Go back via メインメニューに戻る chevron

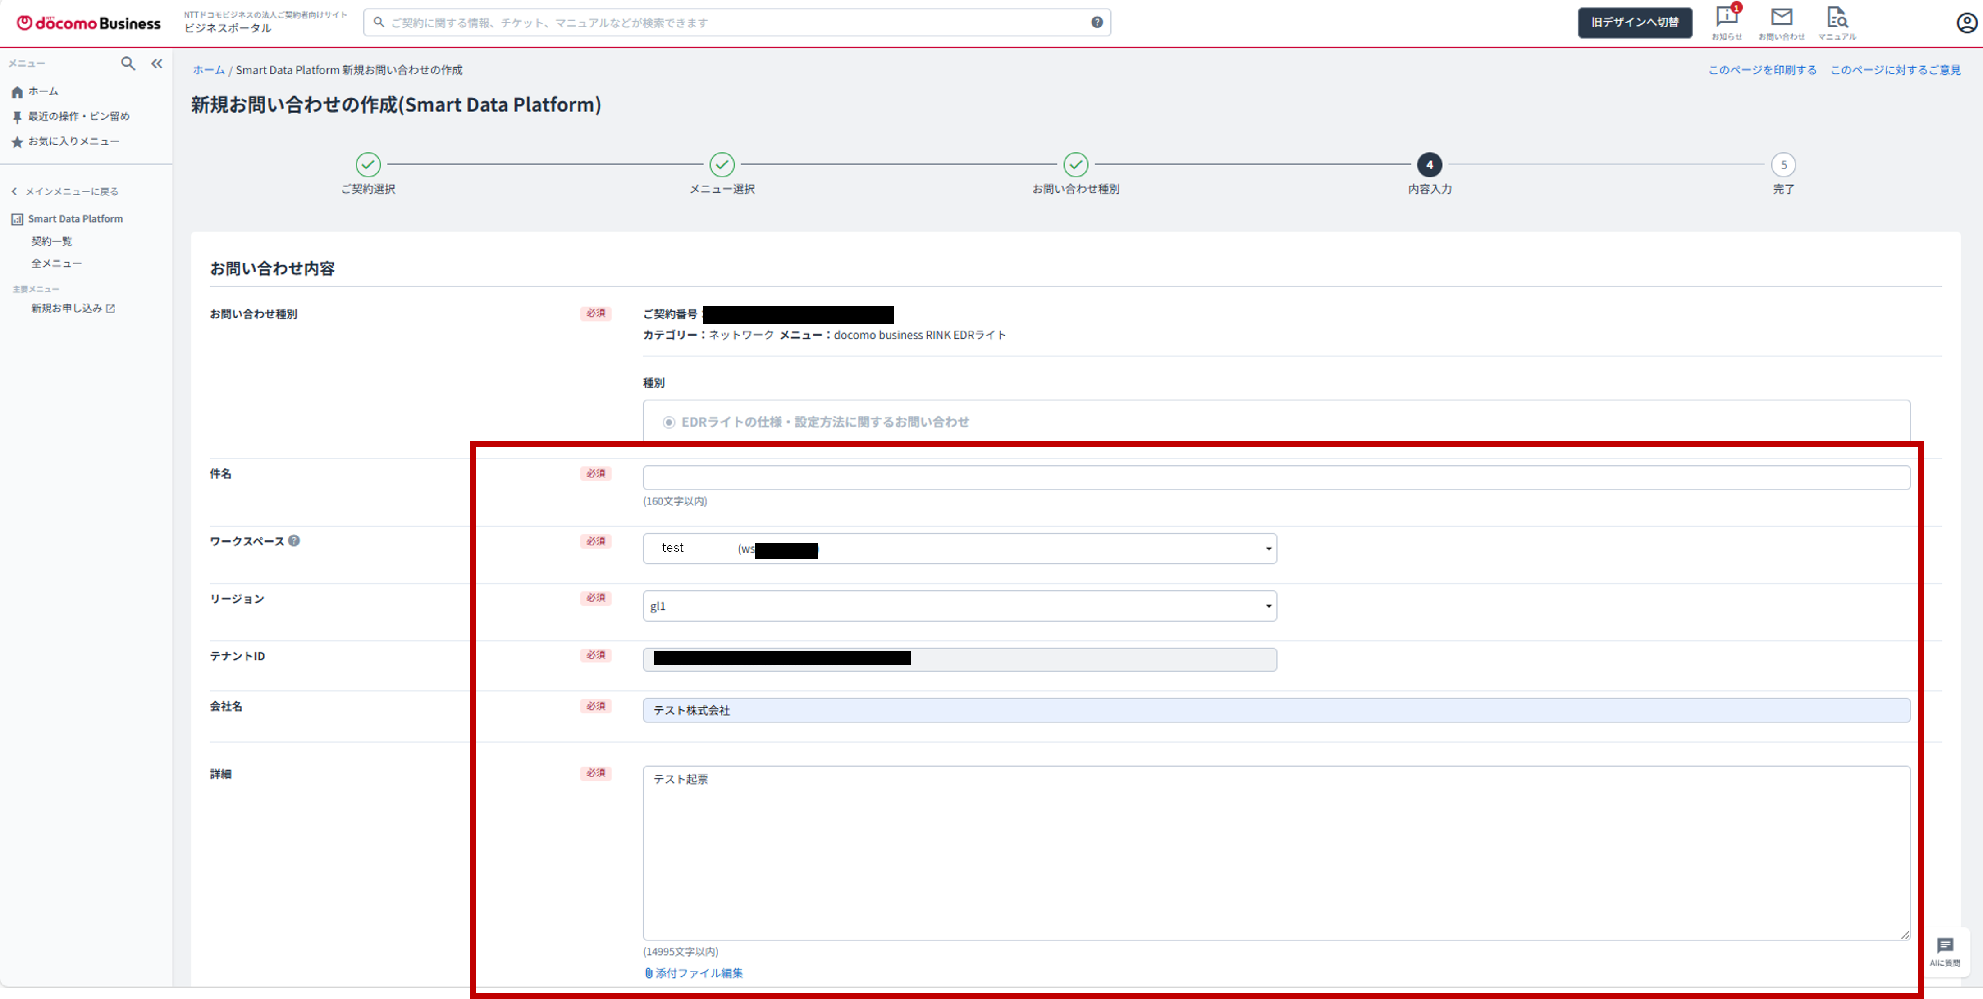click(x=14, y=191)
